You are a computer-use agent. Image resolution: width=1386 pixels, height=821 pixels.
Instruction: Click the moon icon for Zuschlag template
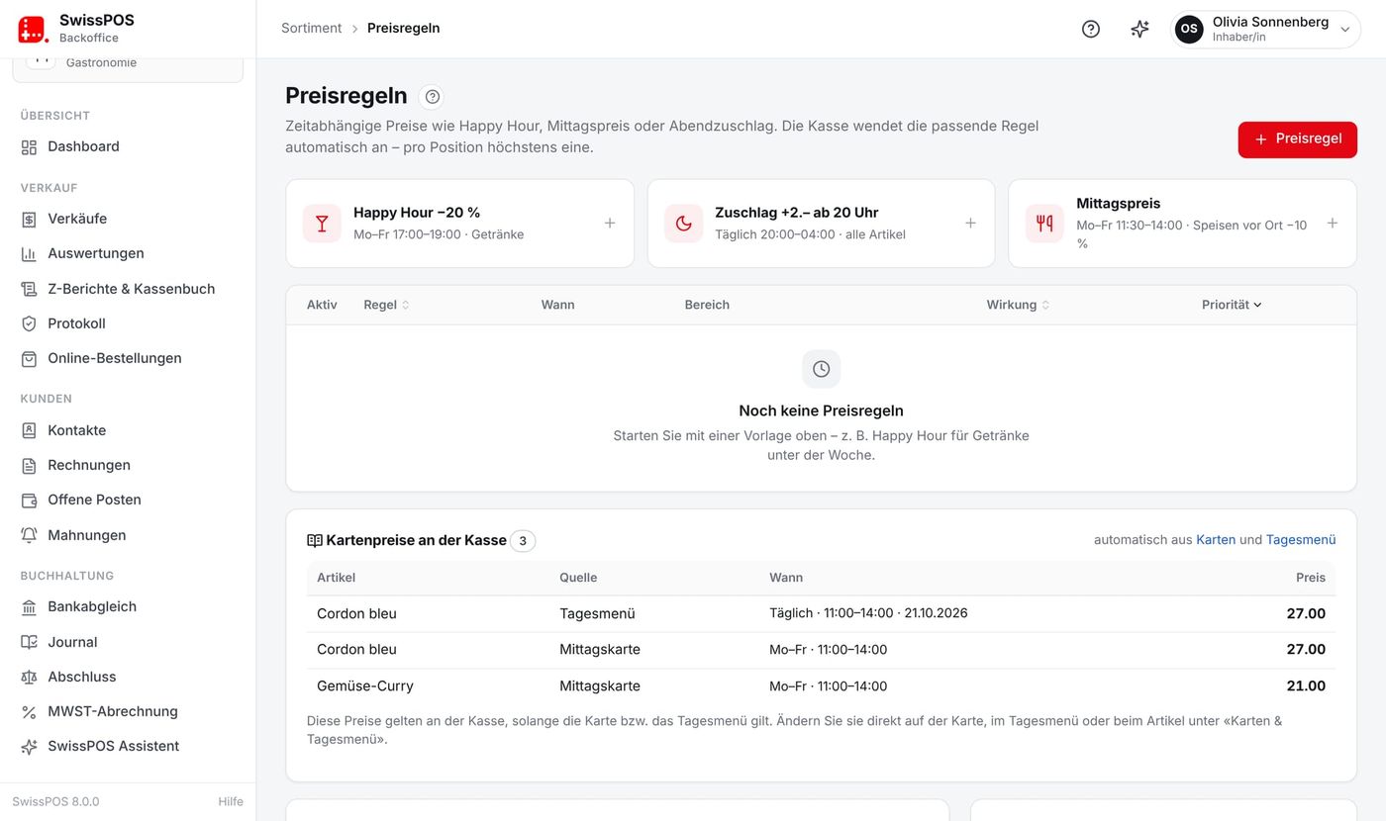pyautogui.click(x=683, y=224)
